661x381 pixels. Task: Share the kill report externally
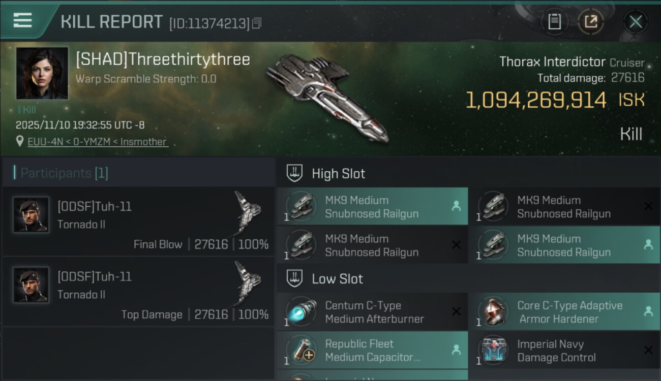point(590,22)
